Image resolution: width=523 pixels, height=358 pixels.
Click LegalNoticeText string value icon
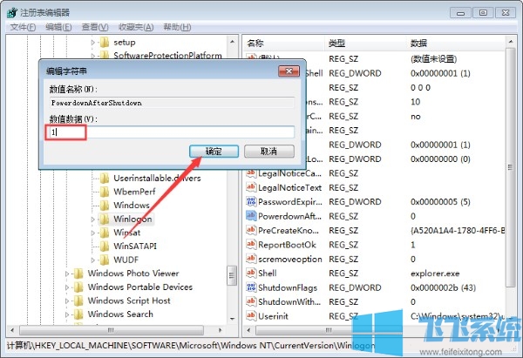pyautogui.click(x=251, y=187)
